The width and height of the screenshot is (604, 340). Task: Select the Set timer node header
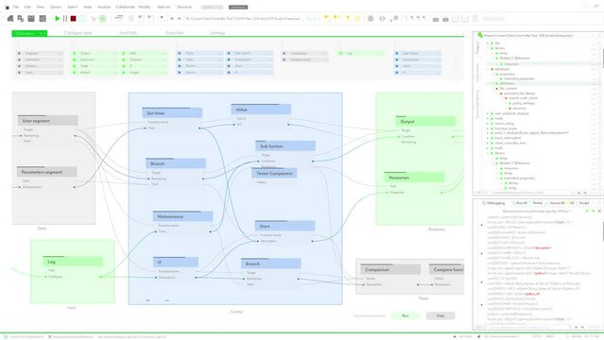click(x=172, y=113)
